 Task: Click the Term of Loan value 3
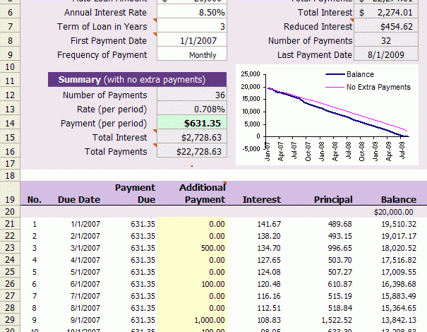(x=192, y=26)
